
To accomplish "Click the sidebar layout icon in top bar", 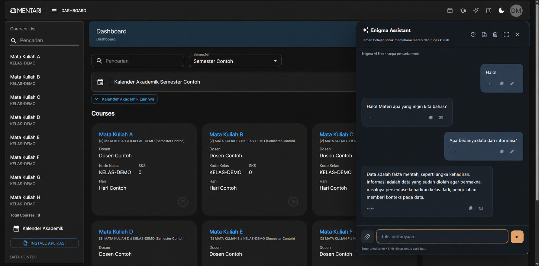I will coord(489,11).
